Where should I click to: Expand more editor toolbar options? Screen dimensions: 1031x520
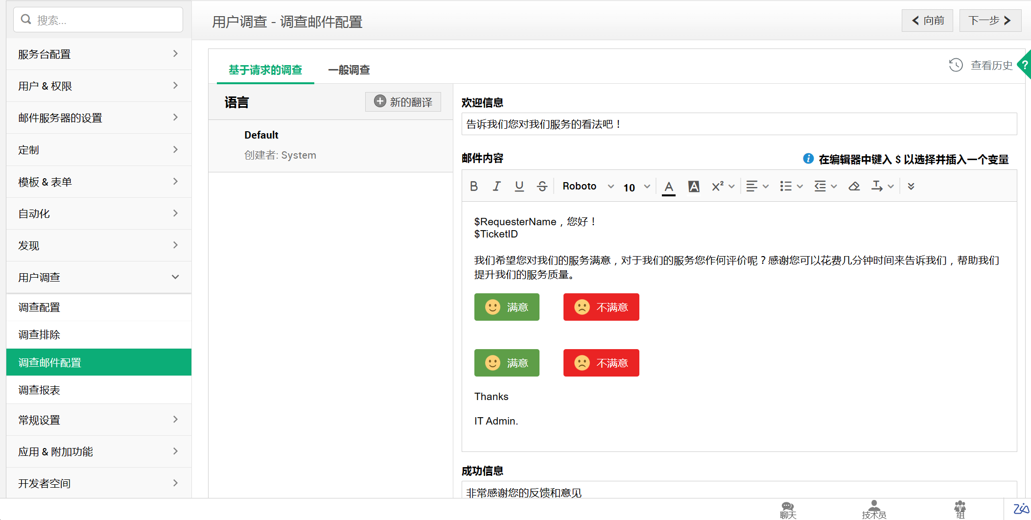click(911, 186)
